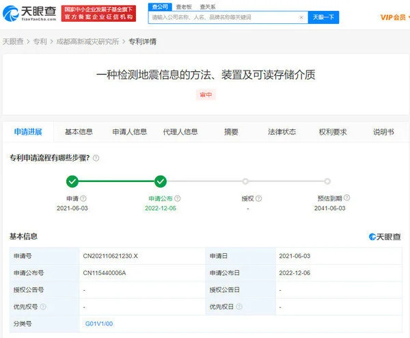Switch to the 权利要求 tab
This screenshot has width=410, height=338.
click(333, 132)
